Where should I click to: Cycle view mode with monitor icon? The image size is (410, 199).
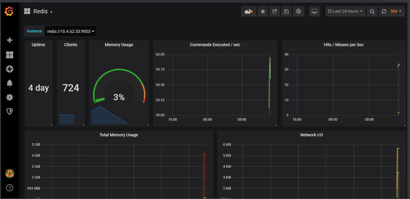click(x=314, y=11)
